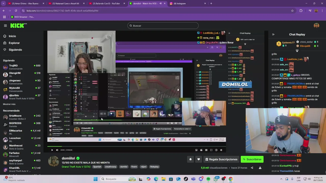326x183 pixels.
Task: Open the hamburger menu next to KICK logo
Action: point(5,26)
